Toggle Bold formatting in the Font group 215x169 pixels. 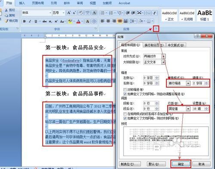(25, 22)
